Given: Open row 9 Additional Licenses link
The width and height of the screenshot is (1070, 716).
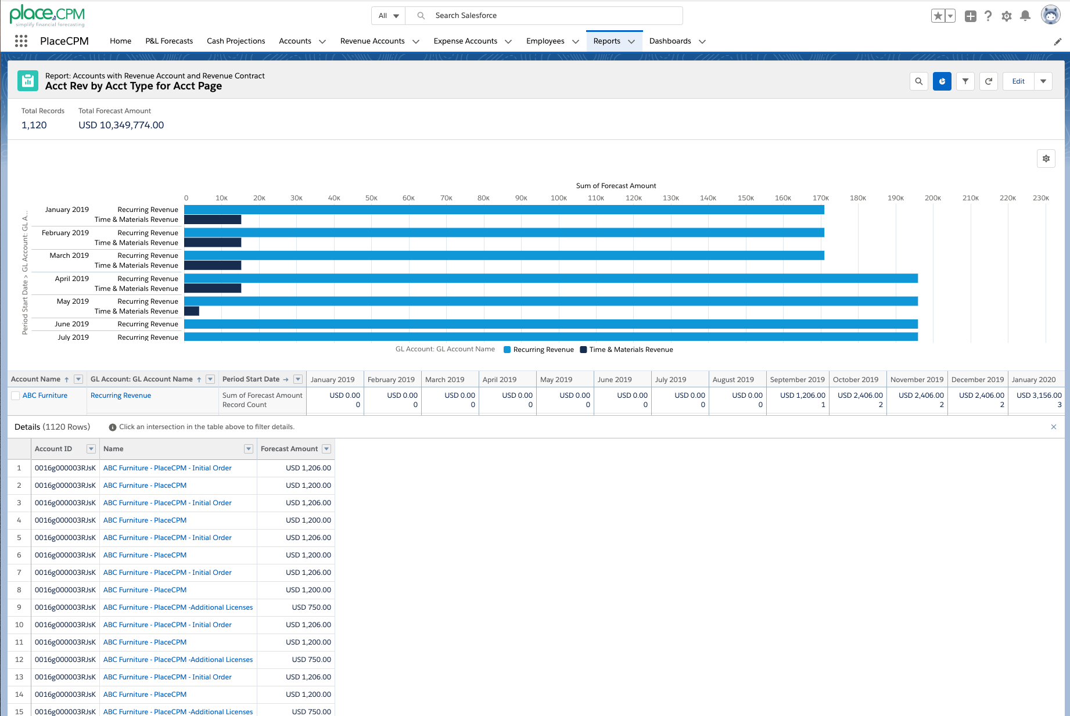Looking at the screenshot, I should [x=178, y=607].
